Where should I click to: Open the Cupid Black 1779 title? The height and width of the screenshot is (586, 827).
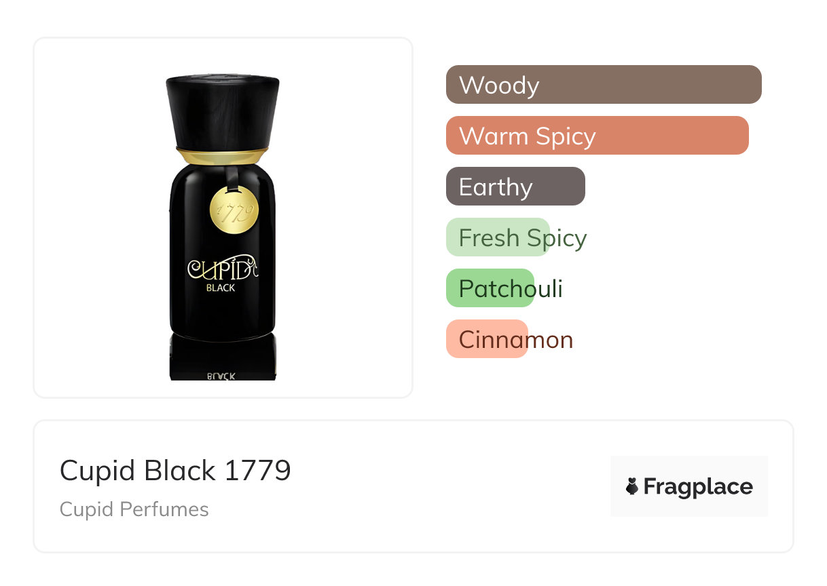[175, 471]
